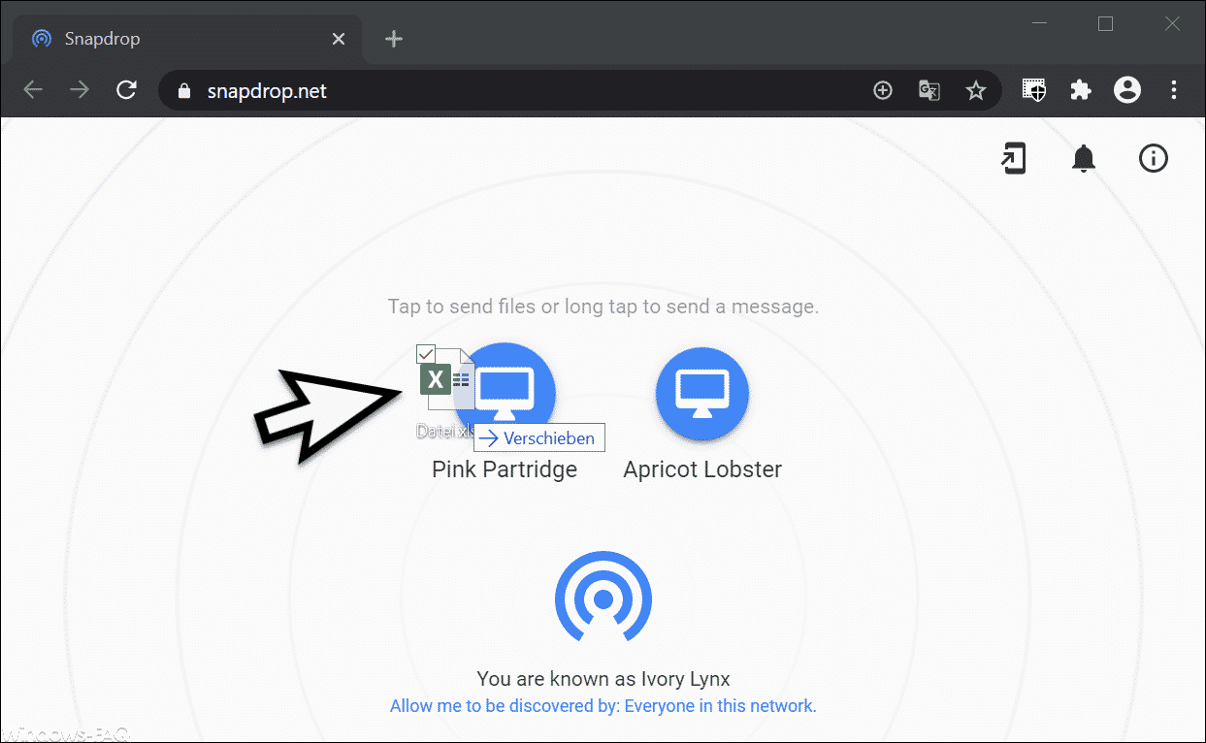Click 'Tap to send files' instruction text
Image resolution: width=1206 pixels, height=743 pixels.
[603, 307]
